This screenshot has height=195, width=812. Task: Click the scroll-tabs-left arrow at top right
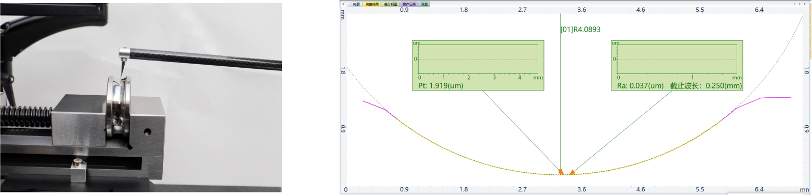click(794, 4)
